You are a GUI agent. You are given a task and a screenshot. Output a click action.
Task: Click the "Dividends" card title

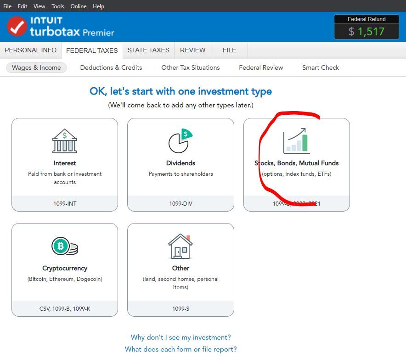[181, 163]
